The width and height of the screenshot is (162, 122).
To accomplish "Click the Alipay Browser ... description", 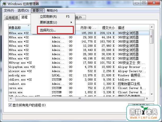I will (132, 67).
